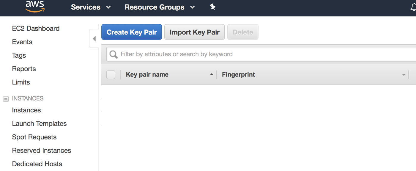Navigate to Spot Requests
416x171 pixels.
tap(34, 137)
